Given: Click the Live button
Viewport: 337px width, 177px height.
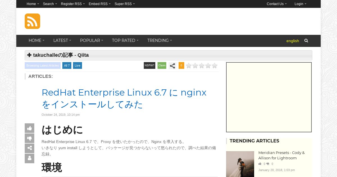Looking at the screenshot, I should 78,65.
